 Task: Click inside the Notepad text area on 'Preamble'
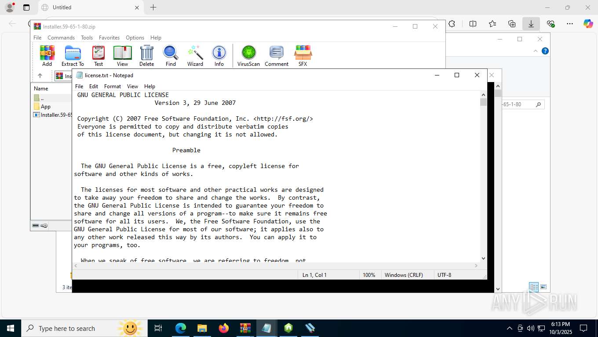[186, 150]
